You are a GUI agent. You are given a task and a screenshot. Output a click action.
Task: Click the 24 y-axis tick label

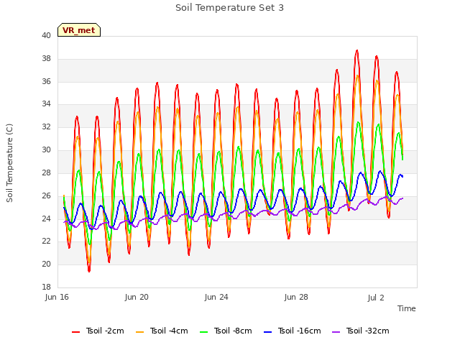pos(46,218)
